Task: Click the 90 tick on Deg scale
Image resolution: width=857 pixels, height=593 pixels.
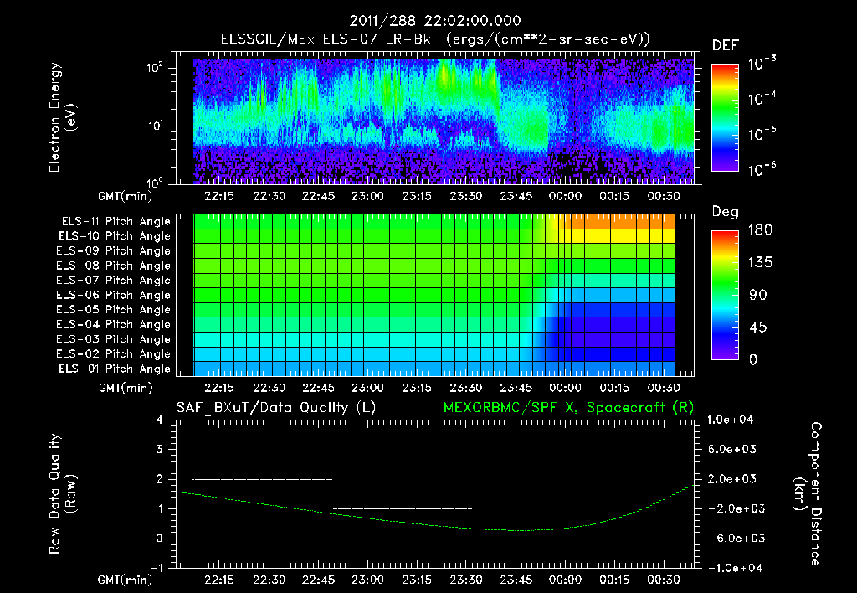Action: point(758,296)
